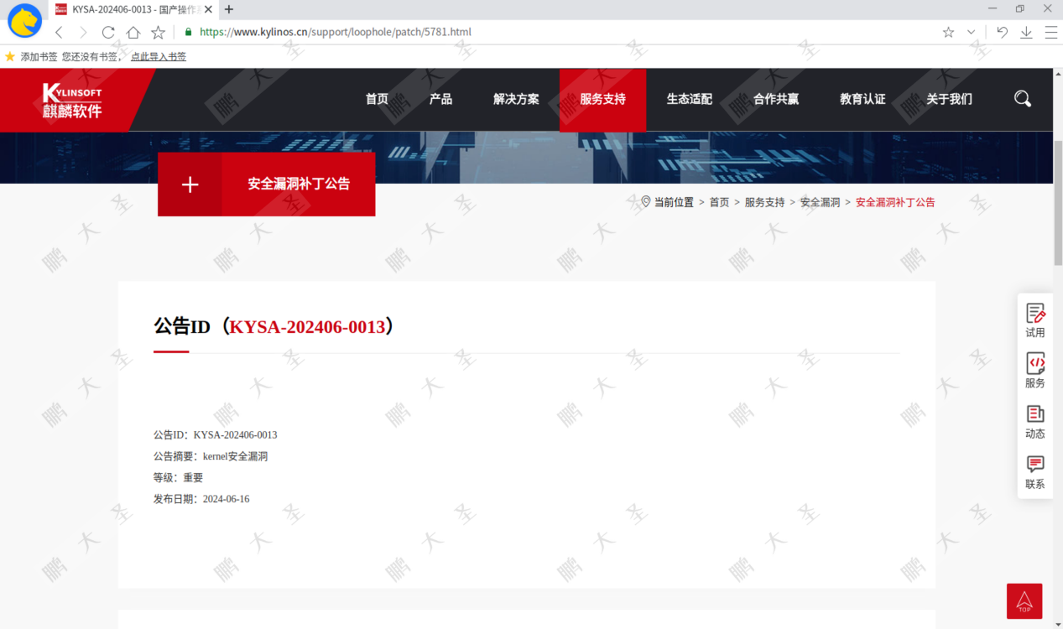
Task: Click the text 公告ID: KYSA-202406-0013
Action: point(215,435)
